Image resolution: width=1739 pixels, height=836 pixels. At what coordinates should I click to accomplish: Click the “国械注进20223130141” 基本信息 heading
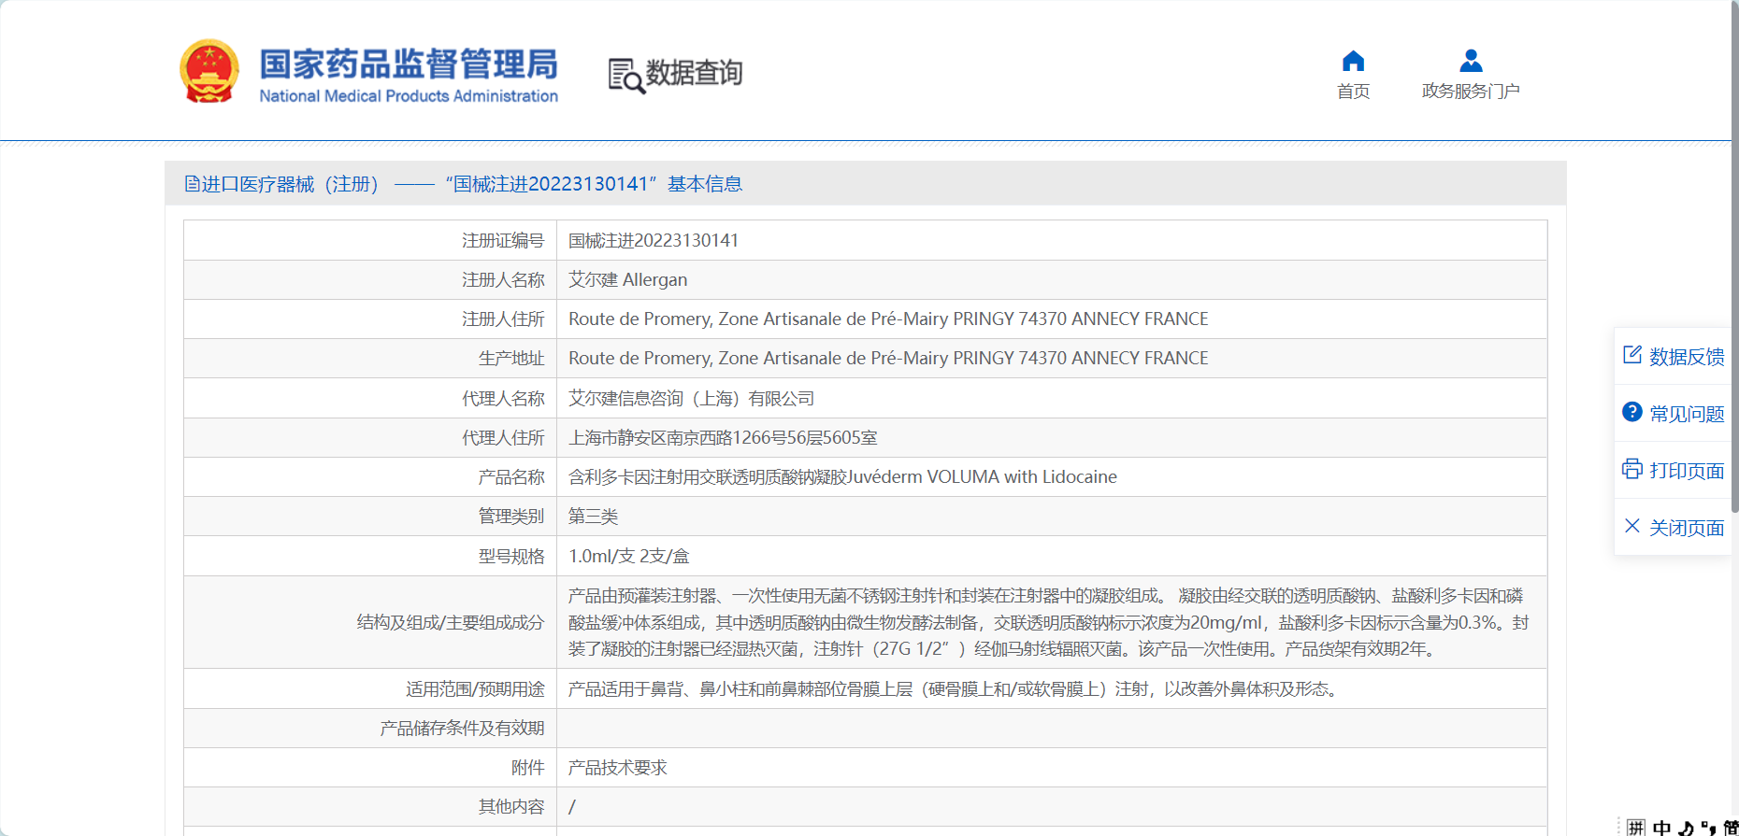(594, 184)
